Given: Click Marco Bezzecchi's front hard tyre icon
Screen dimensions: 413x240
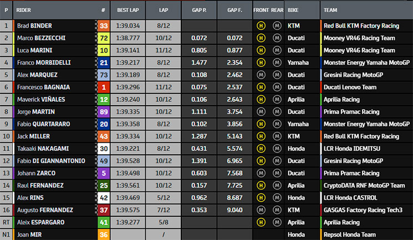Looking at the screenshot, I should point(261,38).
